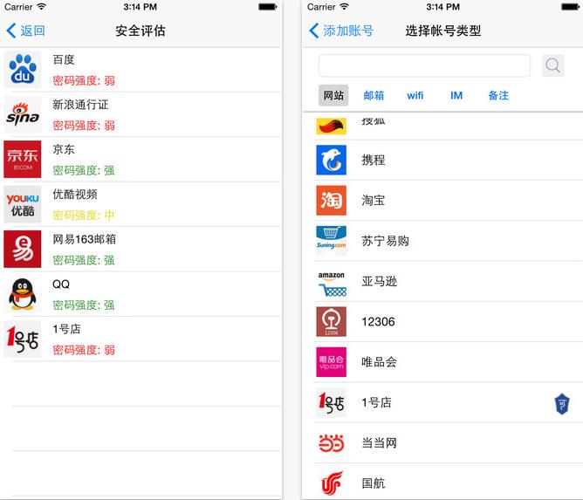
Task: Choose the orange Taobao icon
Action: 331,201
